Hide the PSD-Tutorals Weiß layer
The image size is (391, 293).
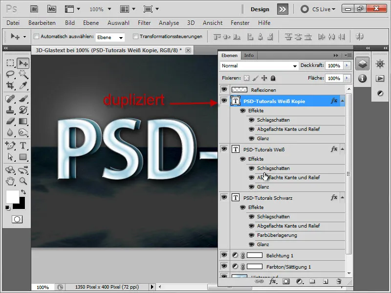tap(224, 149)
